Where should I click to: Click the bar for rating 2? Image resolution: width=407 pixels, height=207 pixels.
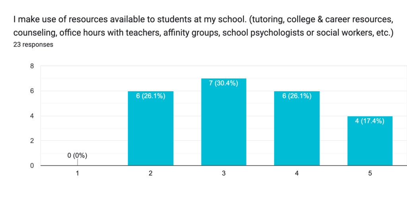[151, 131]
